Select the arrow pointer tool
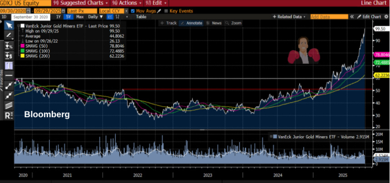 9,25
